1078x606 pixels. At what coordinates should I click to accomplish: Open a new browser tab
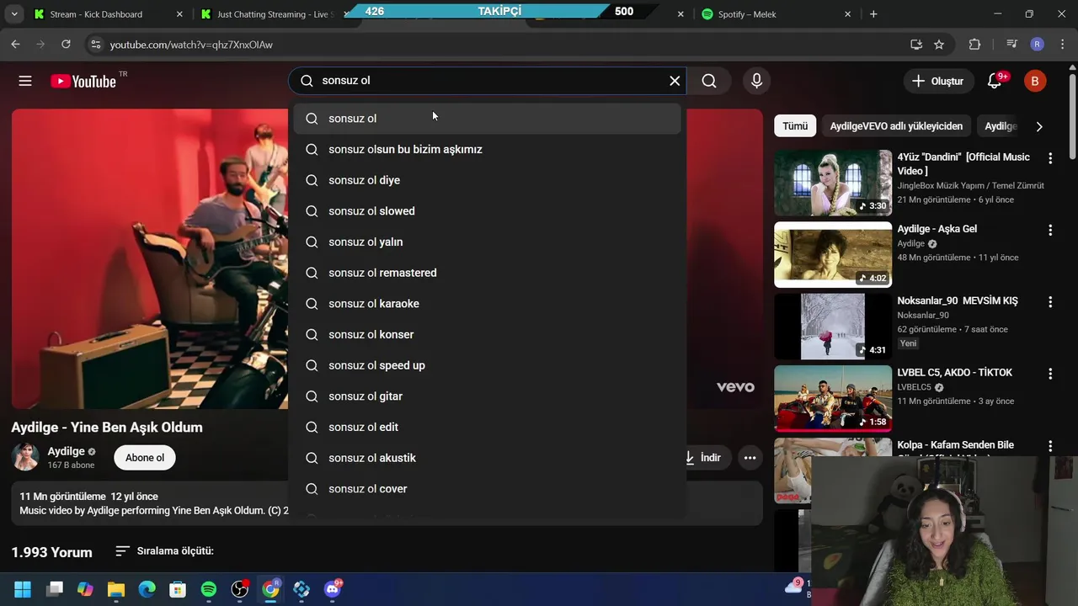pos(873,14)
